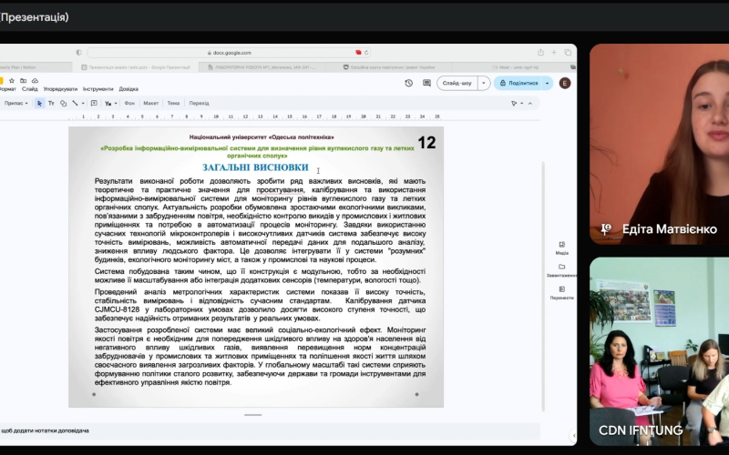Click the university name line on the slide
Viewport: 729px width, 455px height.
pyautogui.click(x=262, y=137)
